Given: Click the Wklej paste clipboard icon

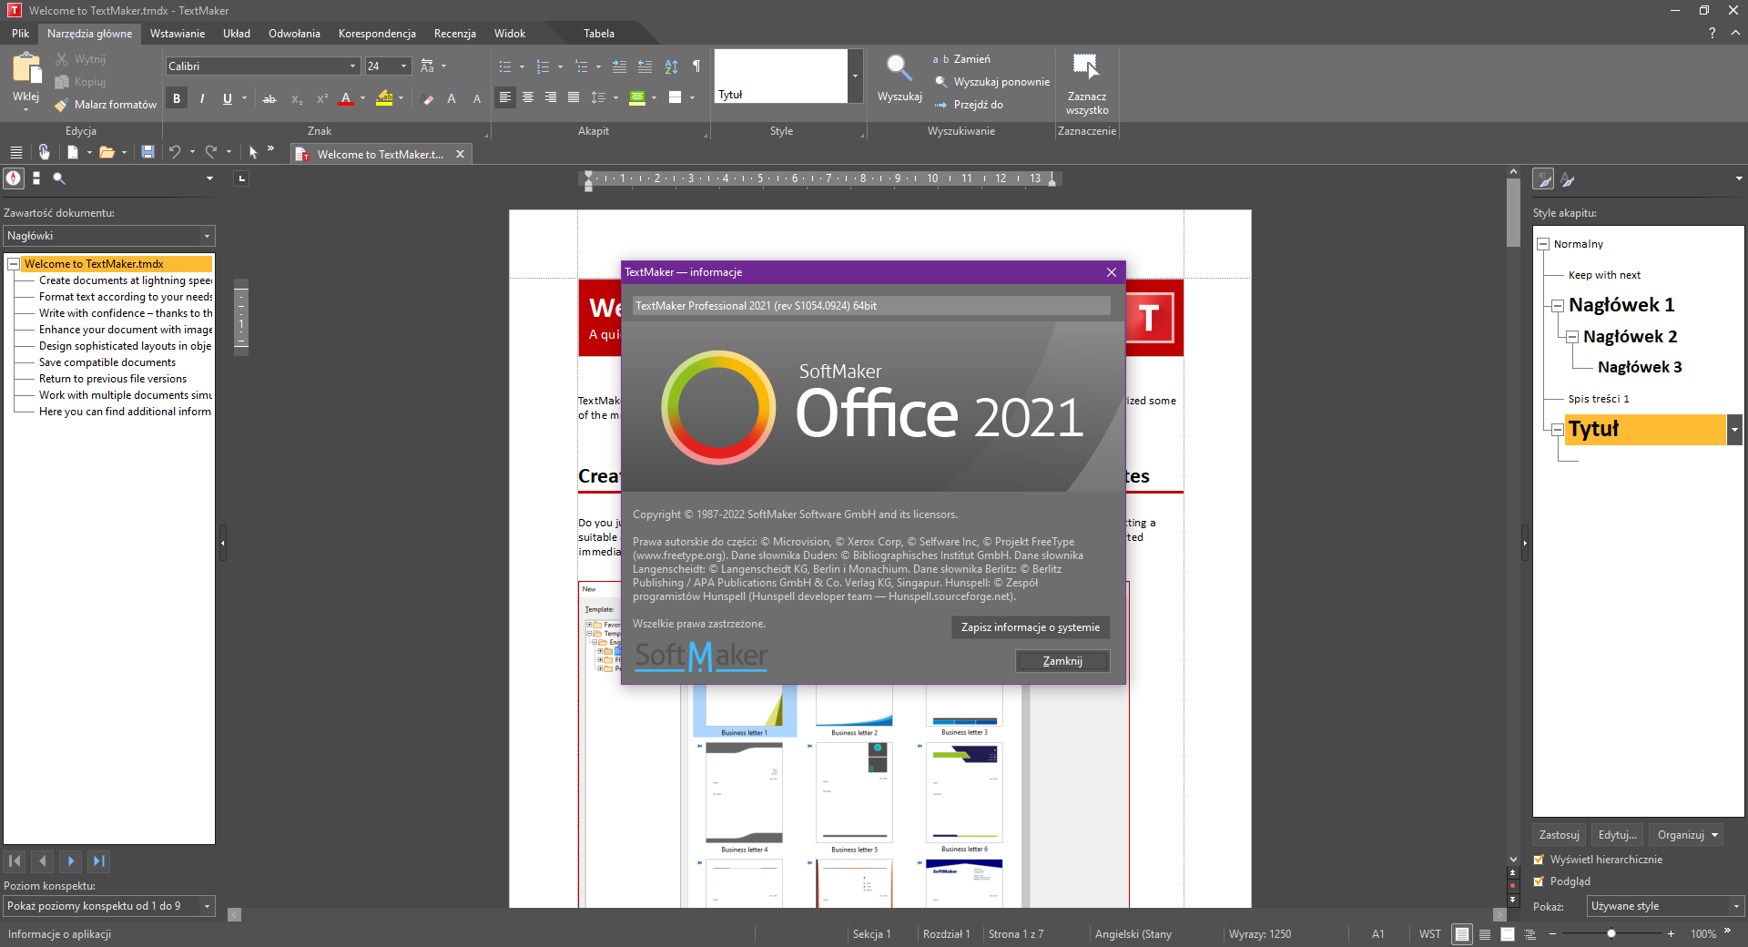Looking at the screenshot, I should [26, 69].
